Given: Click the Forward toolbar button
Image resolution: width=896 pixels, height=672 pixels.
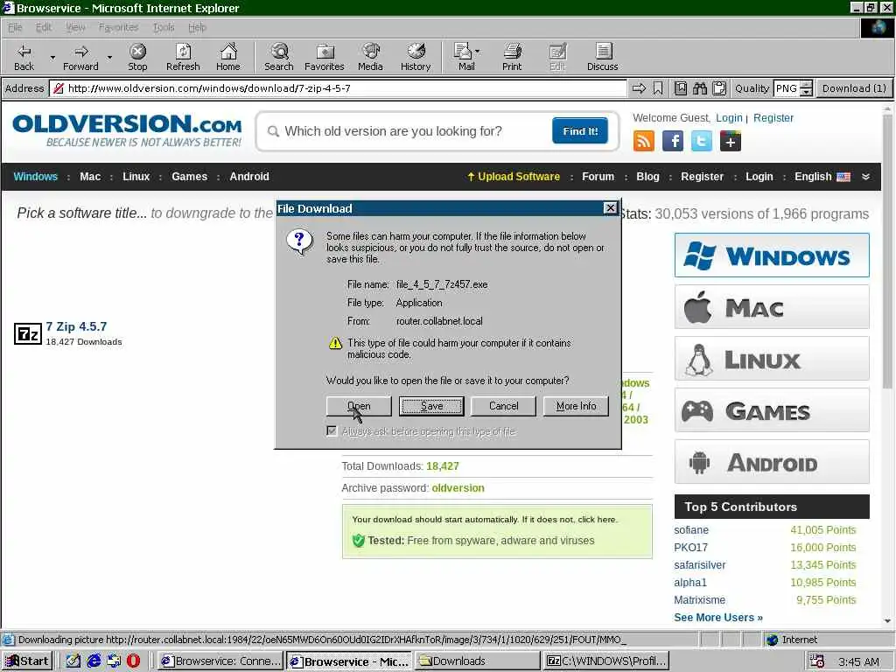Looking at the screenshot, I should pos(80,57).
